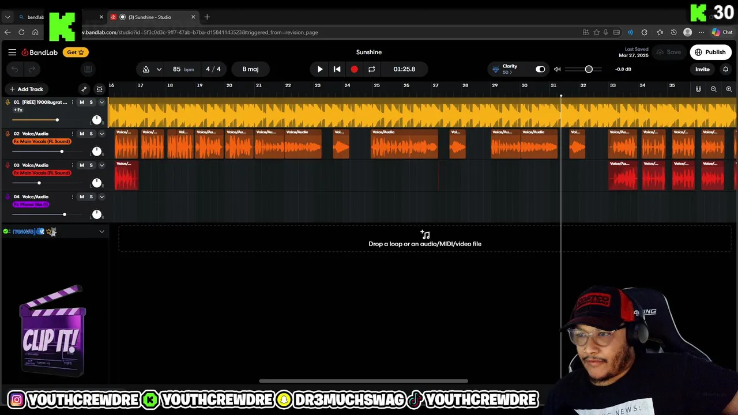The height and width of the screenshot is (415, 738).
Task: Solo track 01 with S button
Action: pyautogui.click(x=91, y=103)
